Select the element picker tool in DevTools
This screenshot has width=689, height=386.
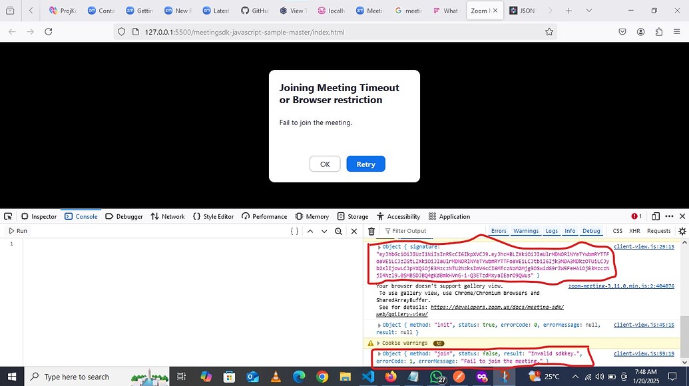point(8,216)
